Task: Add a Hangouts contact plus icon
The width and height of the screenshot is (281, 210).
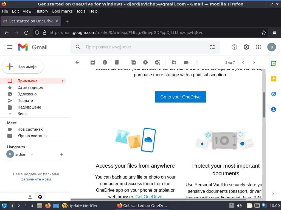Action: (x=61, y=154)
